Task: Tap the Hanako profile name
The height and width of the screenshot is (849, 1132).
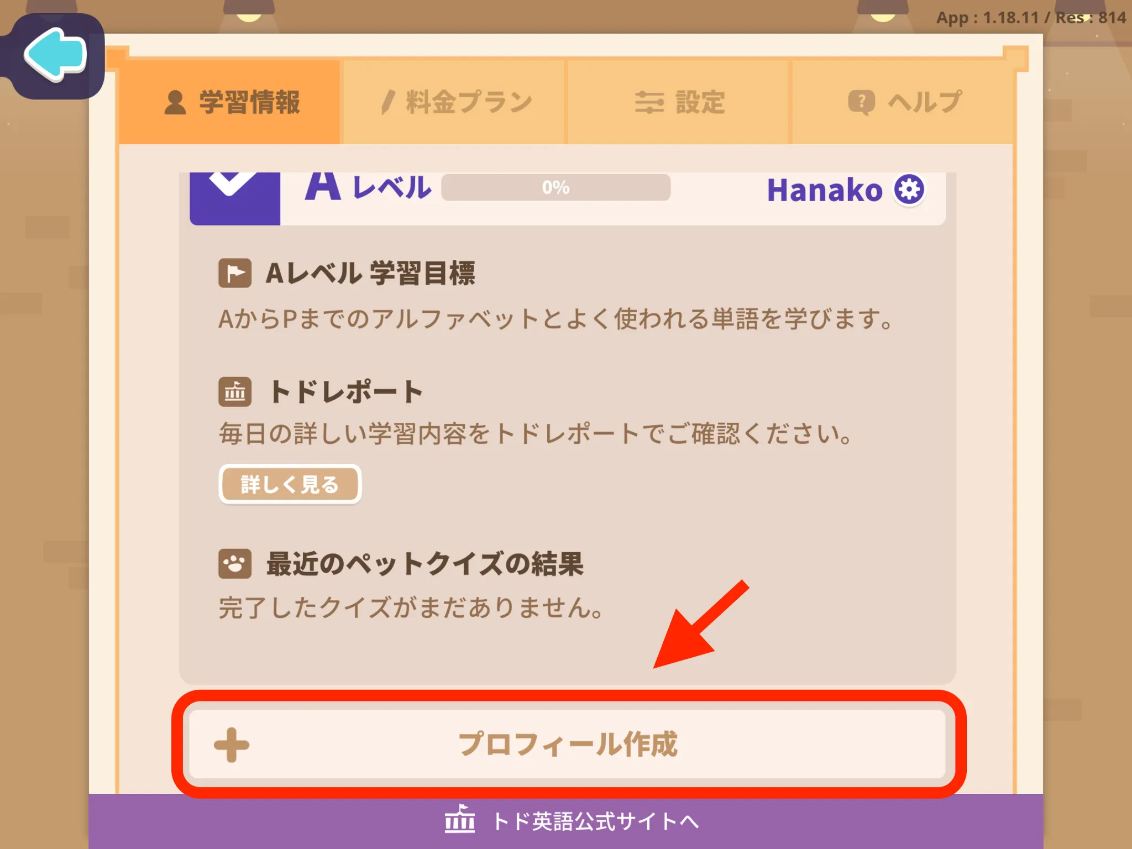Action: coord(825,190)
